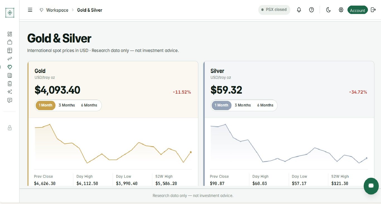Click Silver Day Low value $57.17

(x=299, y=184)
